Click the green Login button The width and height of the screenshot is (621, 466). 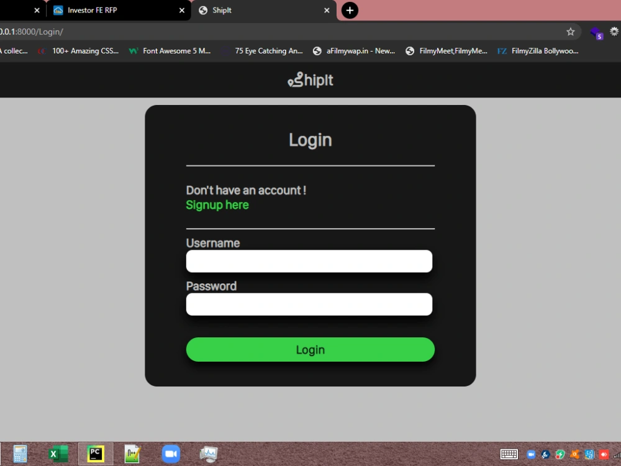pyautogui.click(x=310, y=349)
